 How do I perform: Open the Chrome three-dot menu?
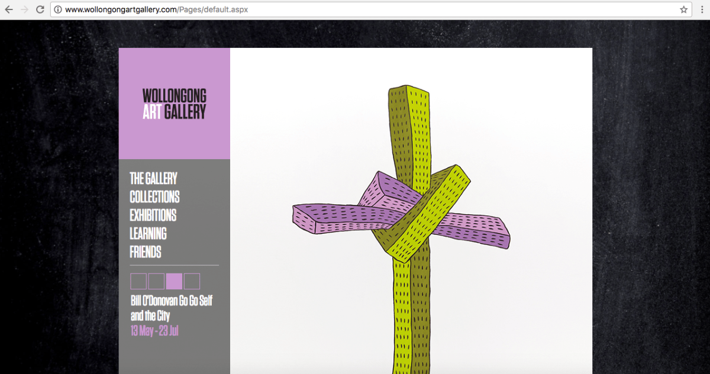(x=702, y=9)
